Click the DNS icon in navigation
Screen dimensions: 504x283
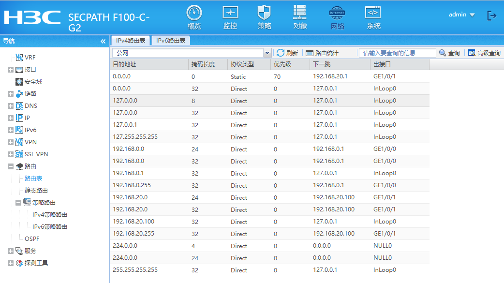coord(19,106)
